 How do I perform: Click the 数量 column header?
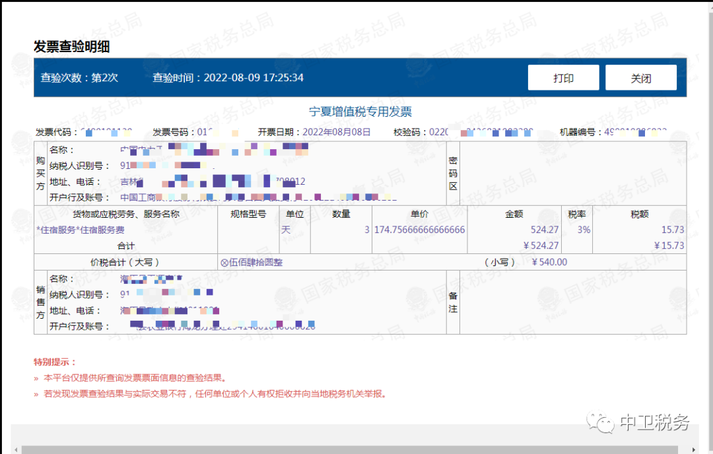point(341,214)
